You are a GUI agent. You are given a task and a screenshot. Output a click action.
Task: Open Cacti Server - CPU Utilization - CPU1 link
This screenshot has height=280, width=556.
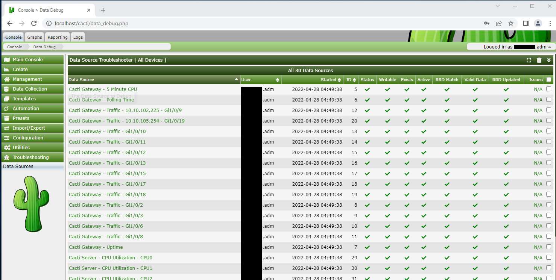[x=111, y=268]
